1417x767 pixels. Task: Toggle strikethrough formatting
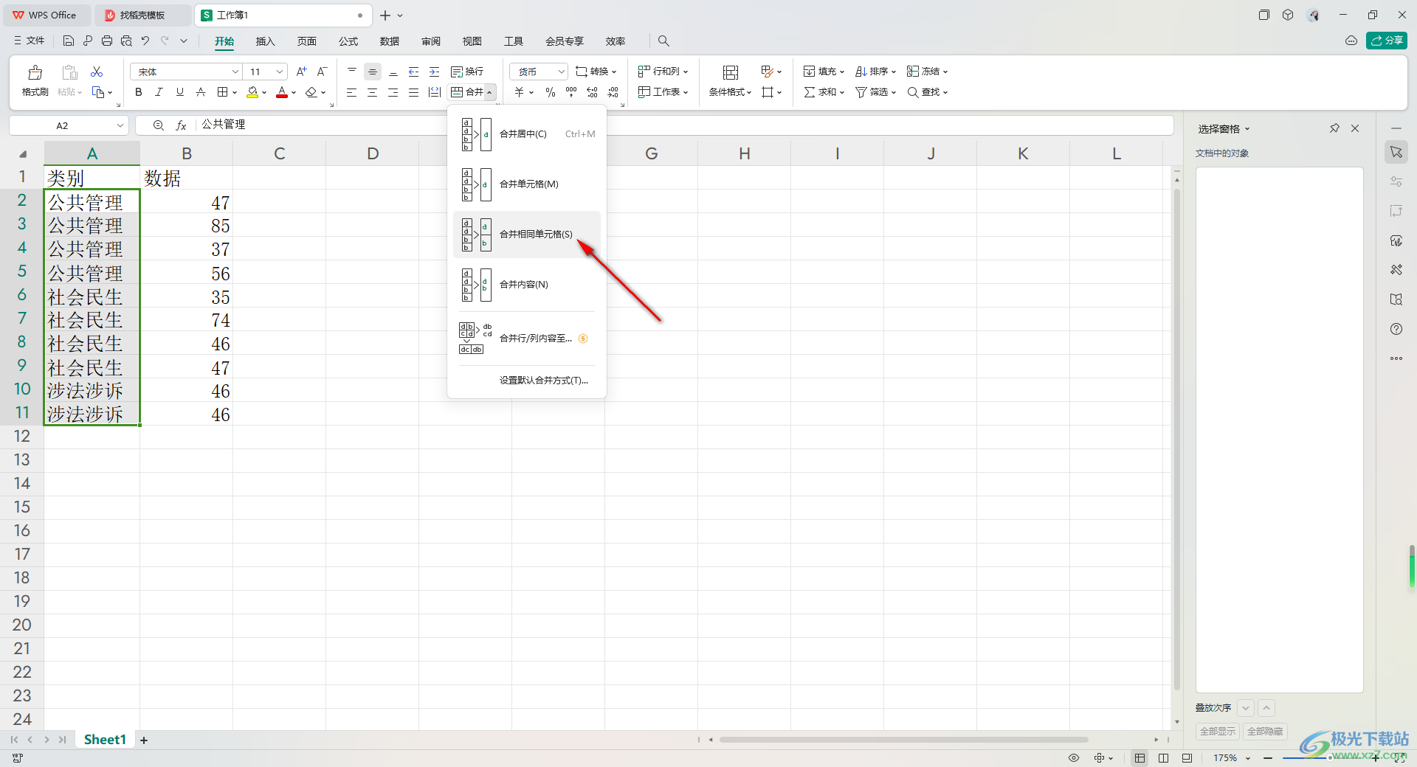pos(200,92)
